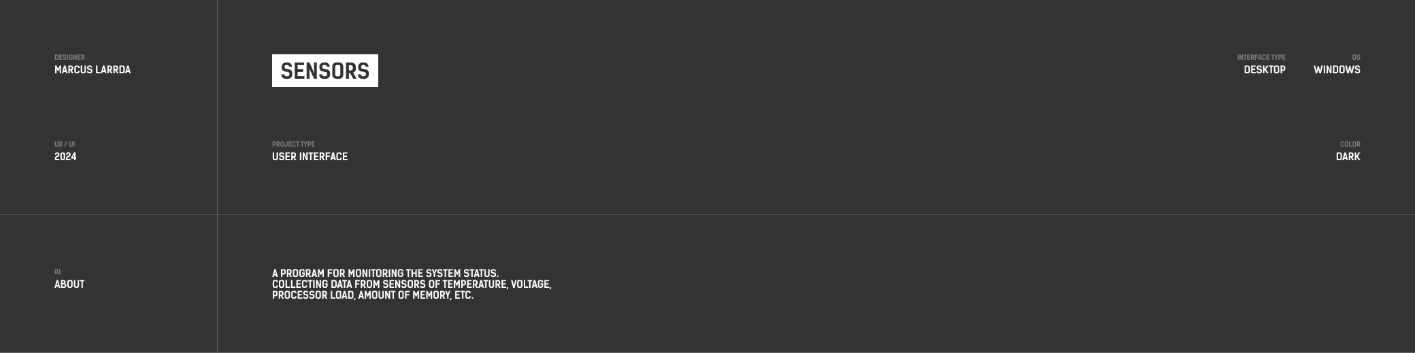This screenshot has width=1415, height=353.
Task: Click the UX / UI label
Action: click(x=65, y=145)
